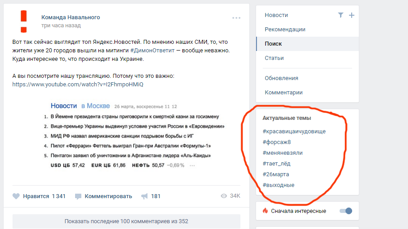Open the Статьи section
Viewport: 408px width, 229px height.
click(x=274, y=58)
